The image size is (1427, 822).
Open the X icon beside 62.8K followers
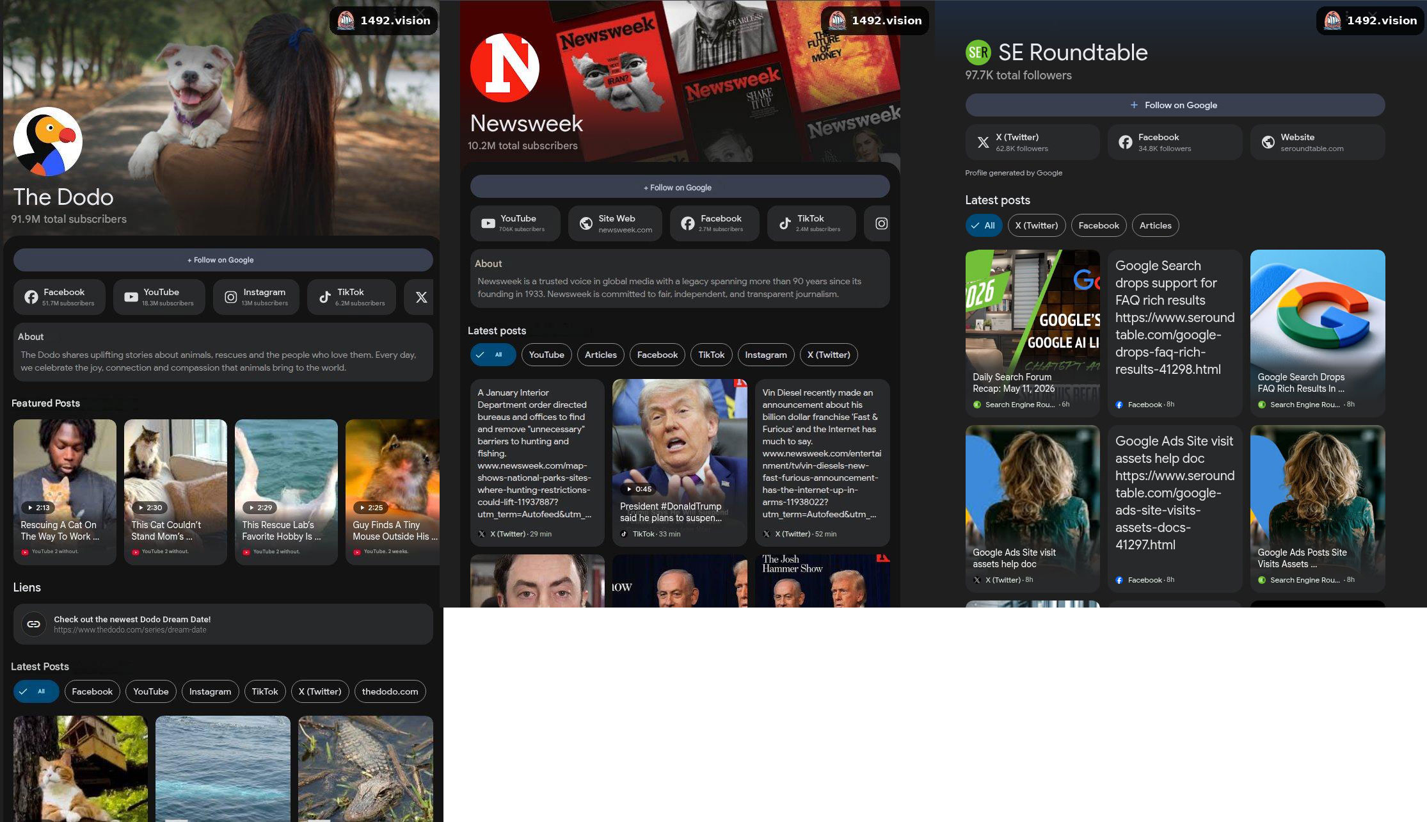(983, 142)
